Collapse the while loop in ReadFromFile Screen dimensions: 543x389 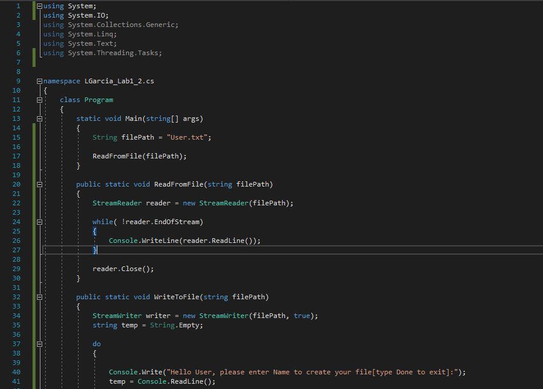pos(39,222)
